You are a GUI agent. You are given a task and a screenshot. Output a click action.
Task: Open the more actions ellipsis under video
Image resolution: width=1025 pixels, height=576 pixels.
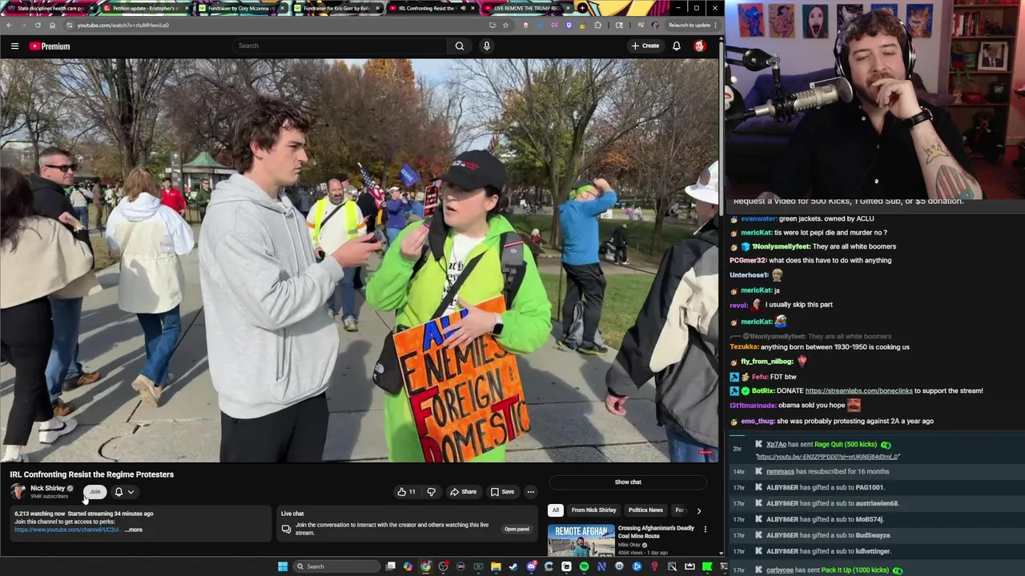pyautogui.click(x=530, y=492)
